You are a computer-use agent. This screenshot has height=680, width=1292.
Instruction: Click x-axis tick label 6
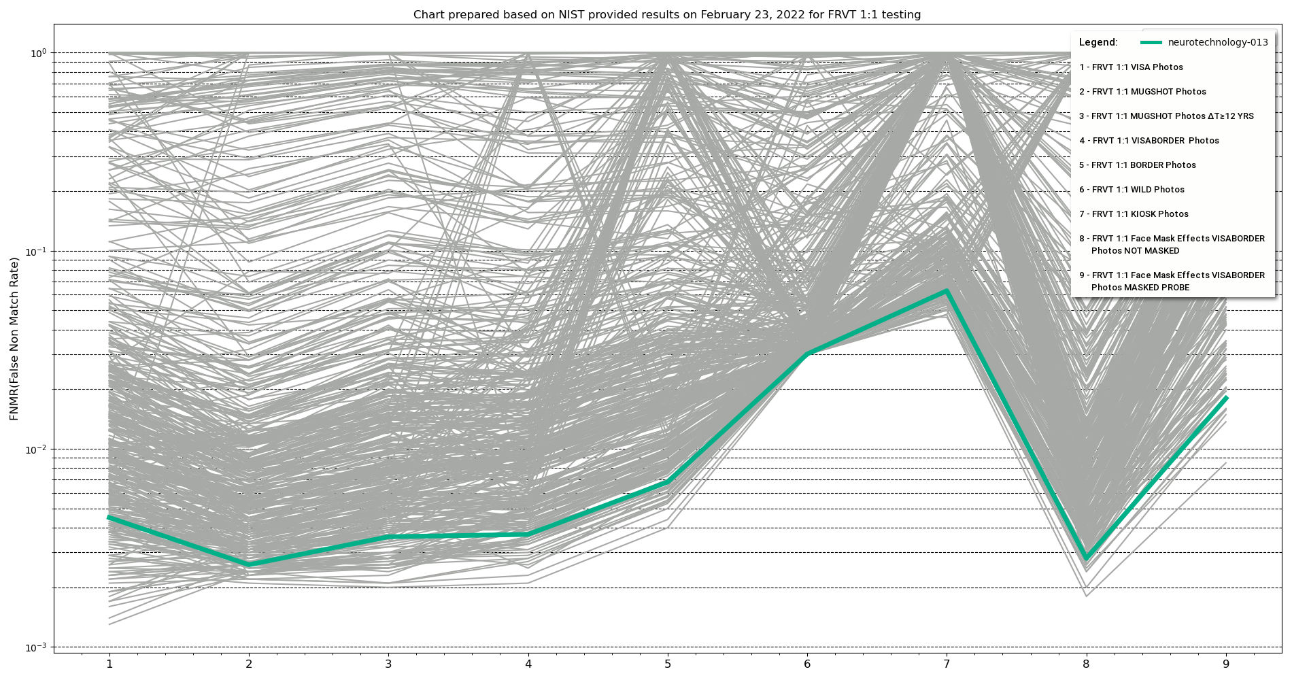pyautogui.click(x=807, y=664)
